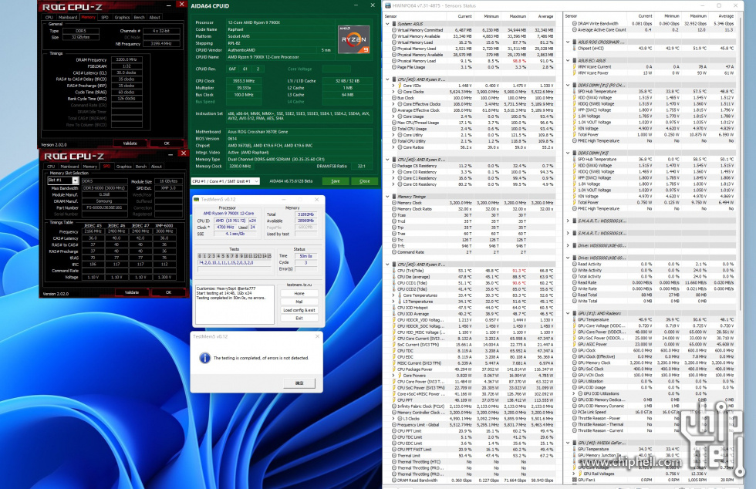This screenshot has height=489, width=756.
Task: Click the sensor icon beside Average Active Core Count
Action: pos(574,30)
